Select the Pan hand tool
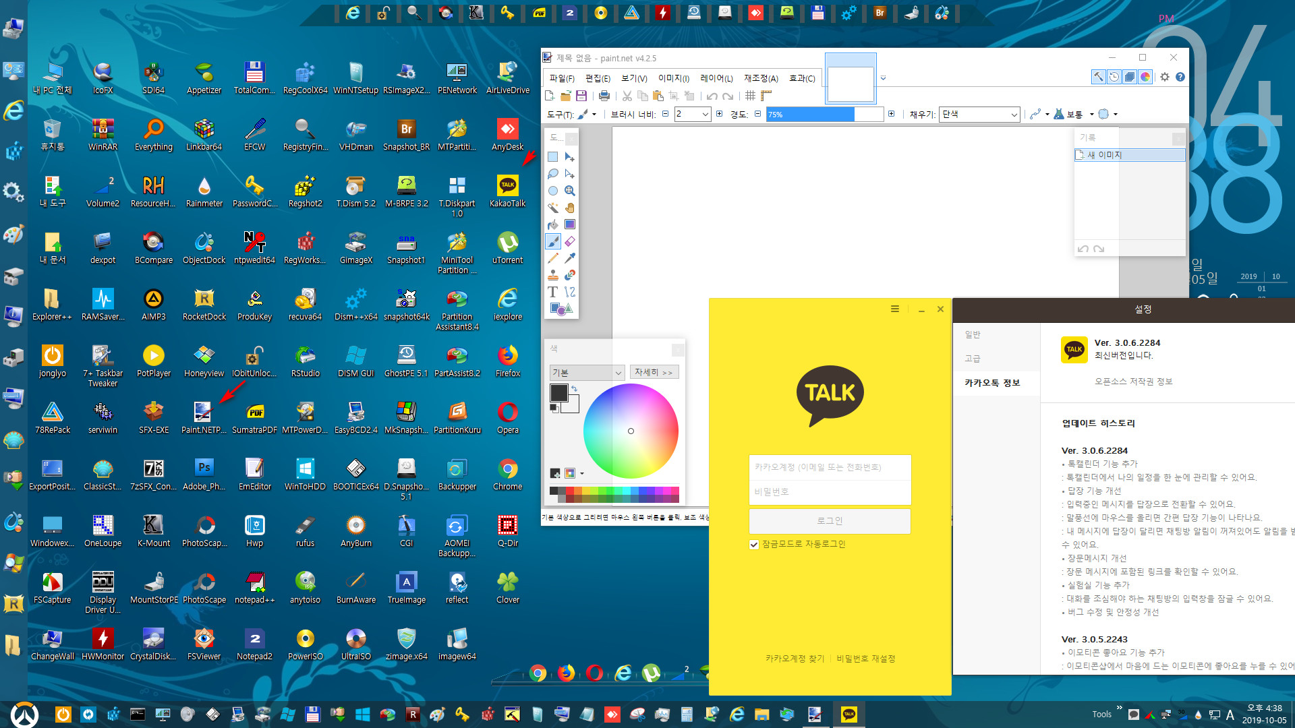 pyautogui.click(x=570, y=208)
